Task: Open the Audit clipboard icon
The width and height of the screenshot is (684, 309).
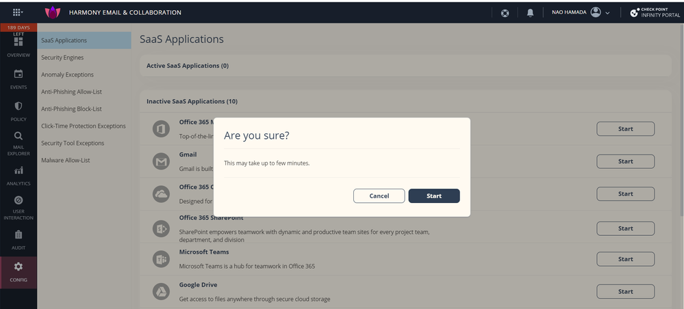Action: coord(18,234)
